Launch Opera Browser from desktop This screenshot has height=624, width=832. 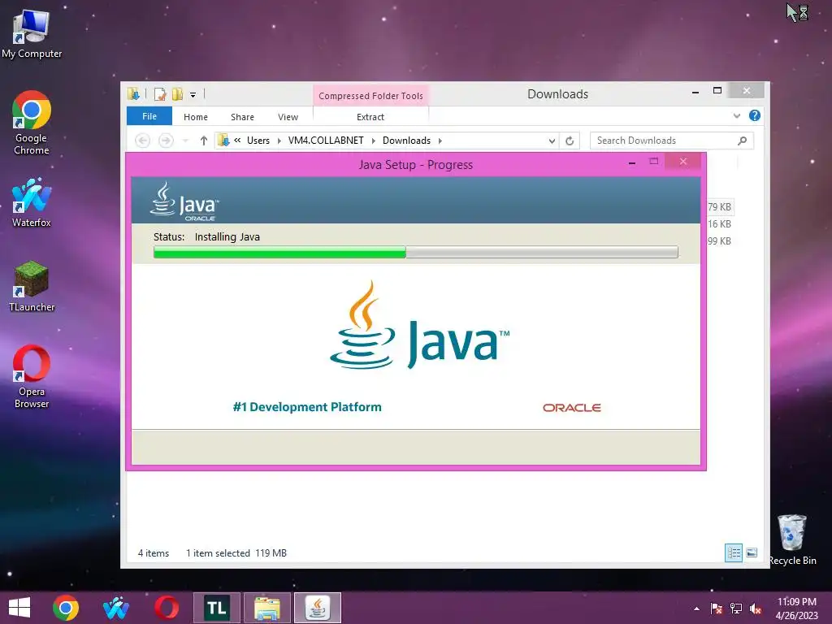coord(32,377)
